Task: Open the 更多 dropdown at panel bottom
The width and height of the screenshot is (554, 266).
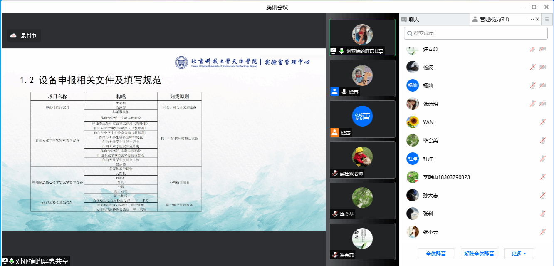Action: click(519, 254)
